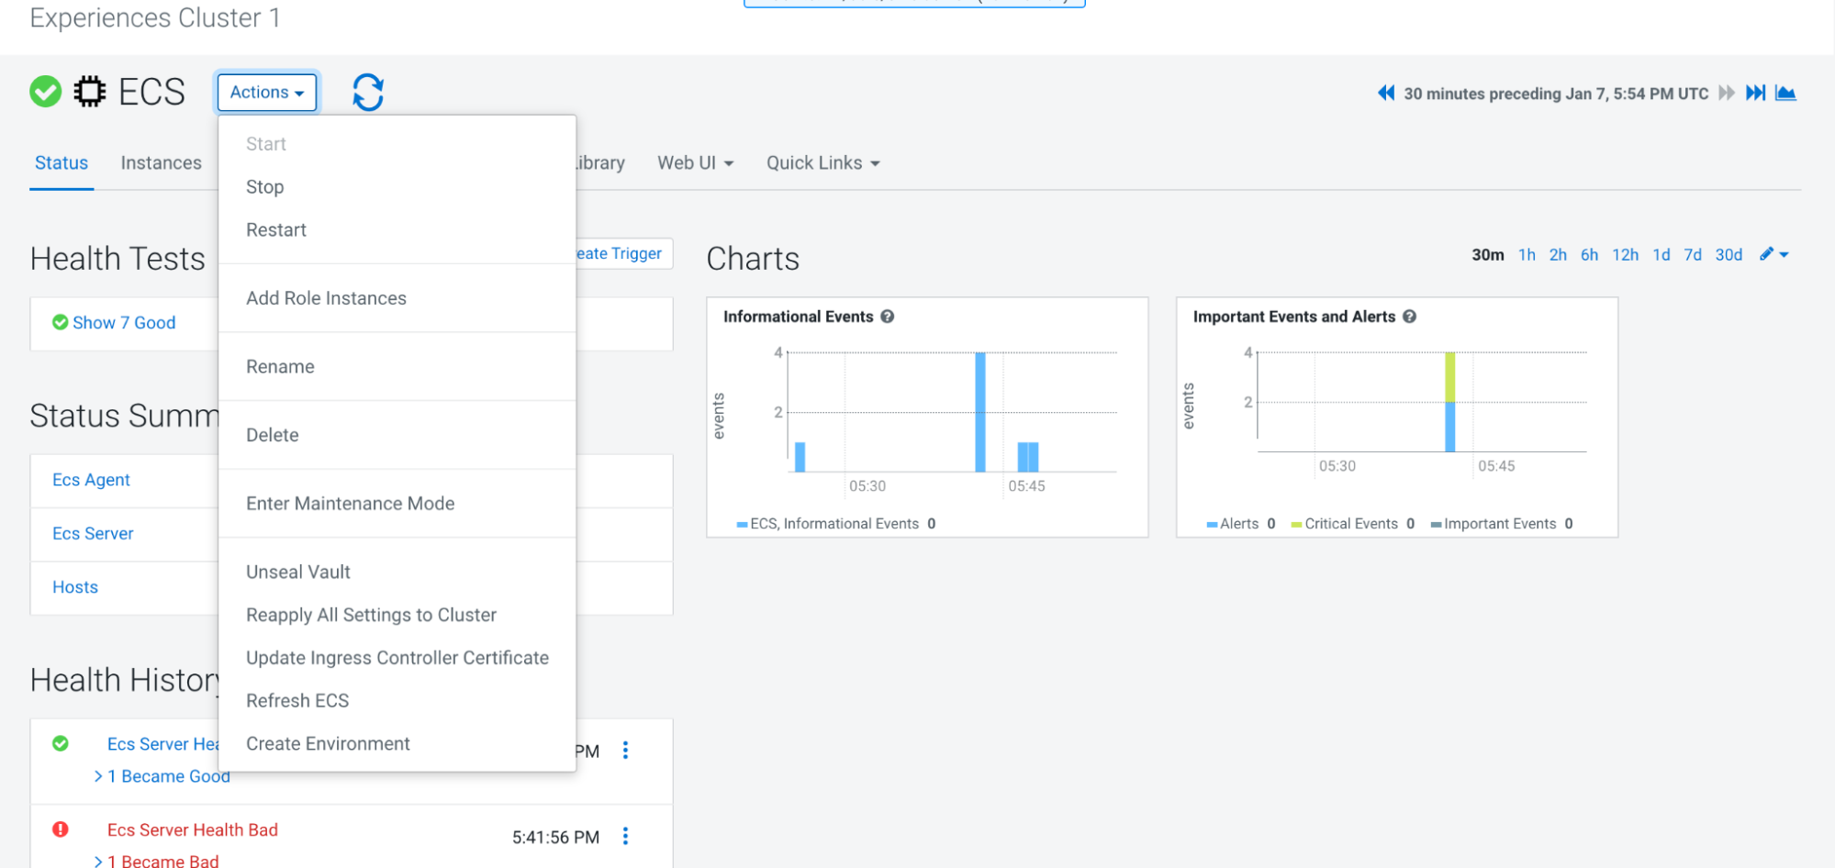Switch to the Instances tab
The height and width of the screenshot is (868, 1835).
161,163
